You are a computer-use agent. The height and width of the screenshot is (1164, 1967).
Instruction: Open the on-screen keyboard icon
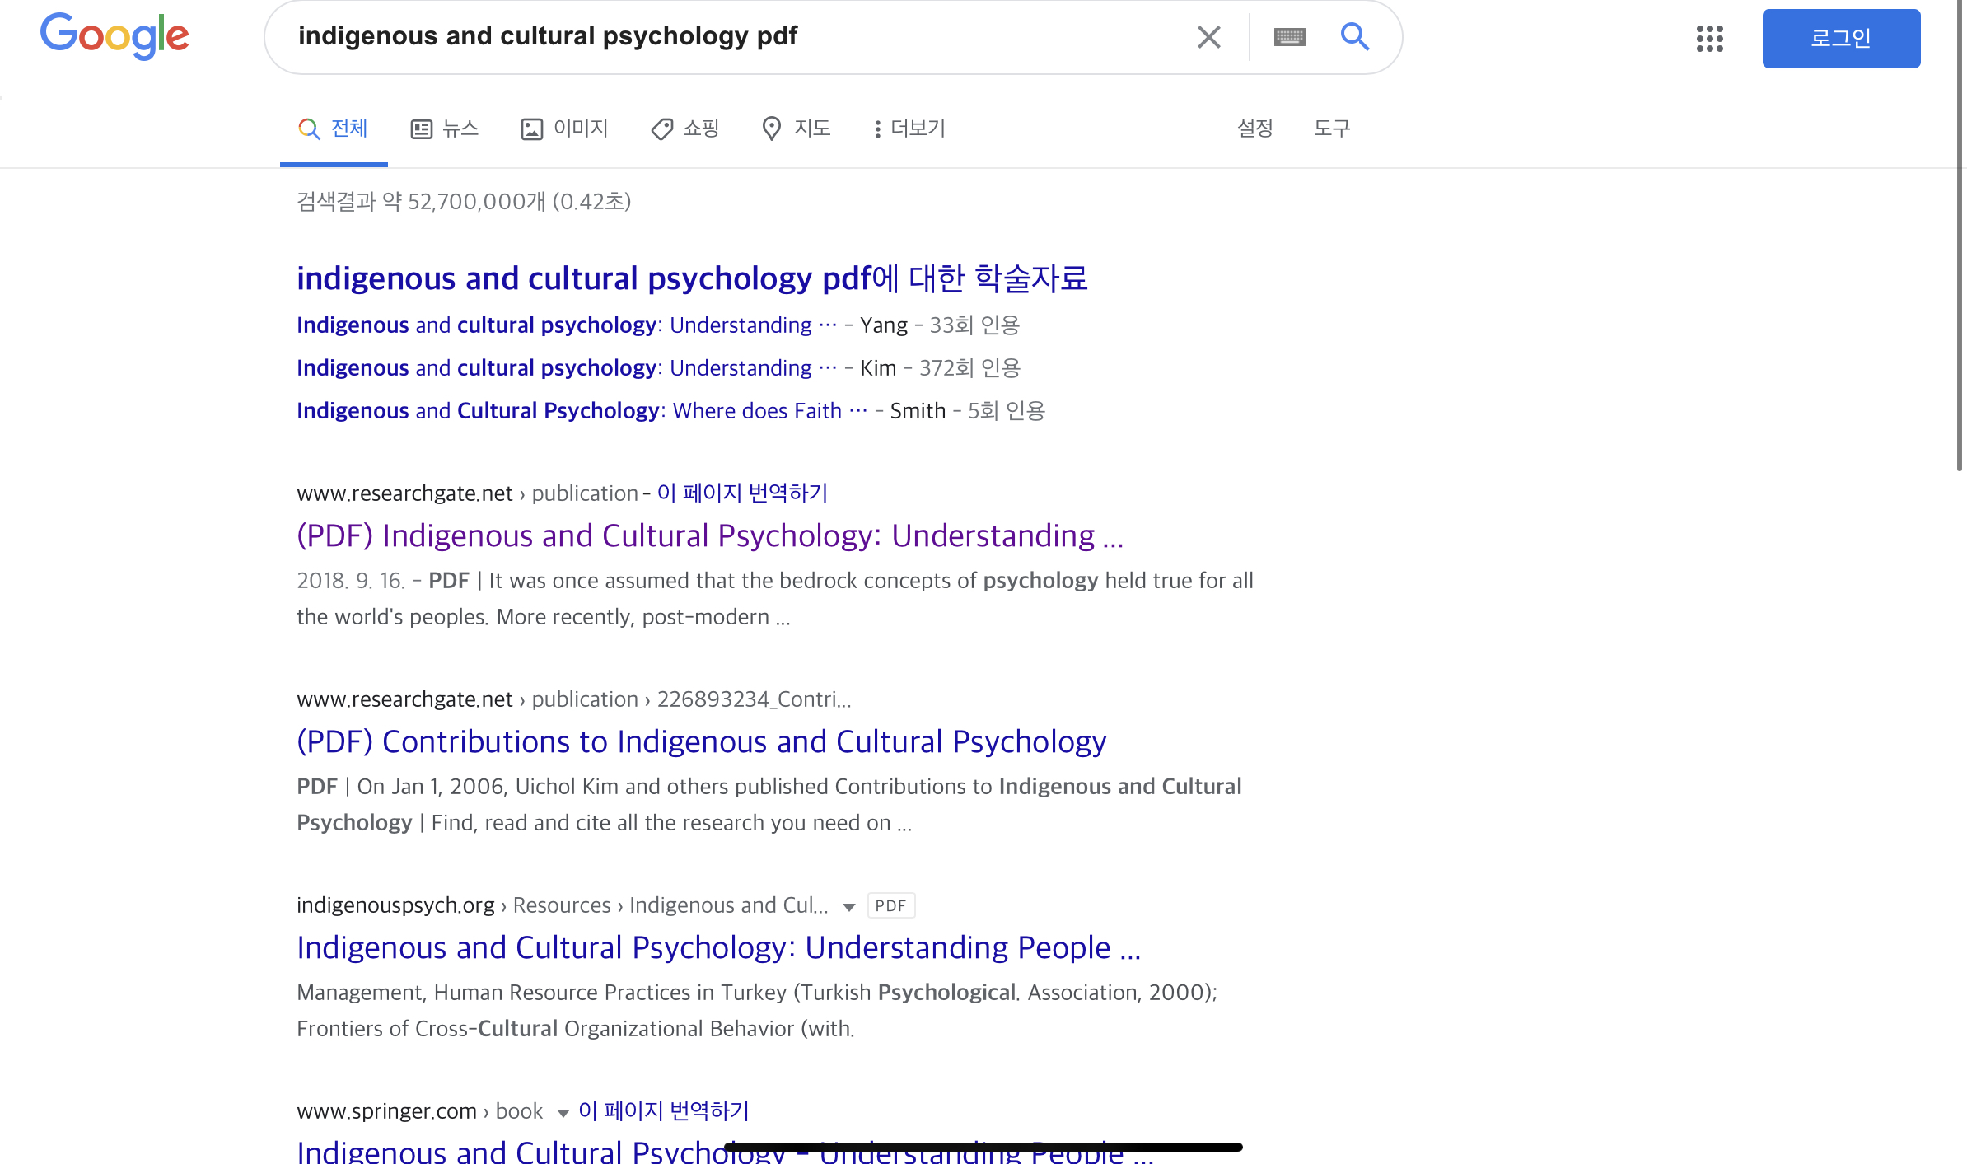(x=1289, y=37)
